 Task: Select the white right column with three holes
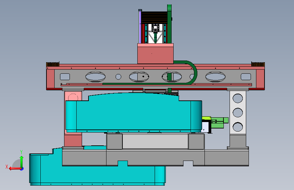click(x=238, y=113)
